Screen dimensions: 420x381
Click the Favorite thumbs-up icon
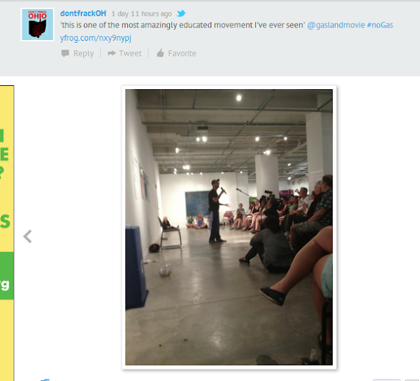[160, 53]
